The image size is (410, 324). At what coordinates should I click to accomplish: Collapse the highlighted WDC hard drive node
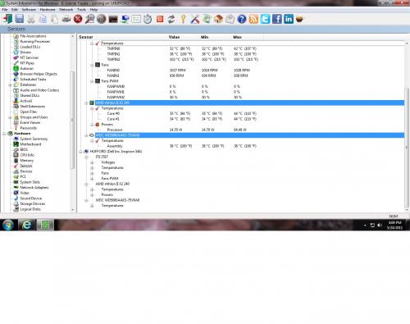pos(86,135)
